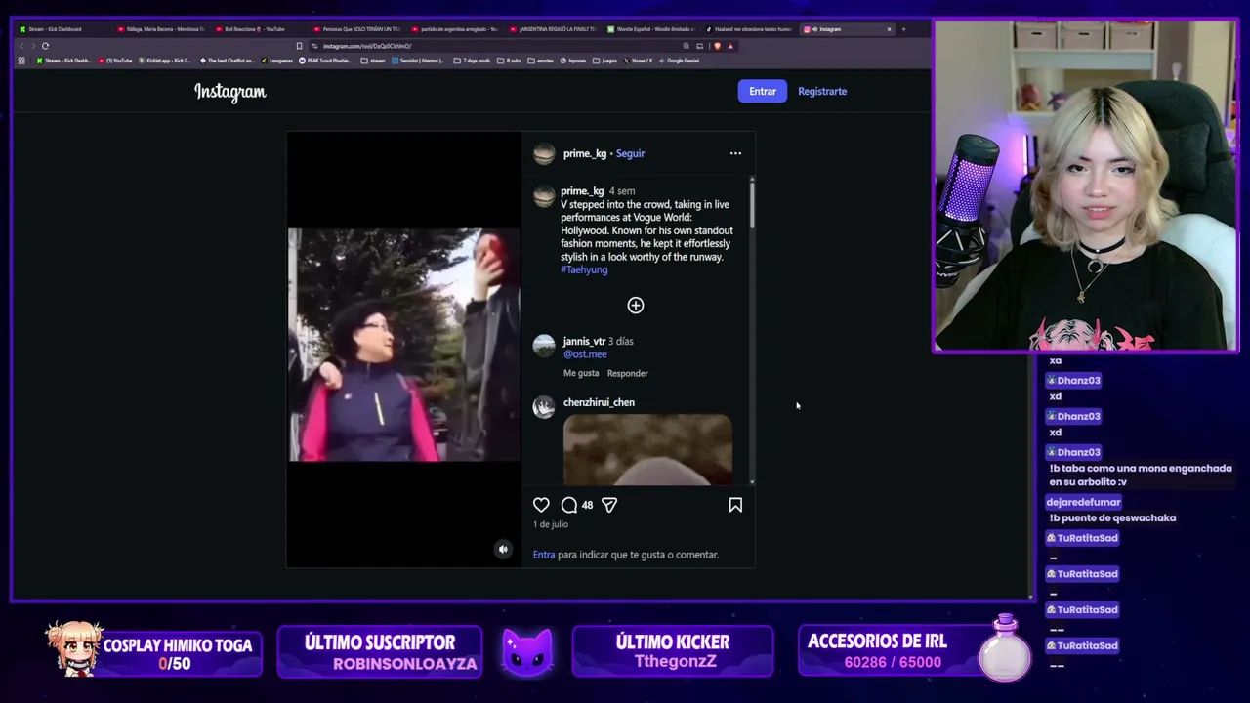Viewport: 1250px width, 703px height.
Task: Open the three-dot more options menu
Action: pyautogui.click(x=735, y=153)
